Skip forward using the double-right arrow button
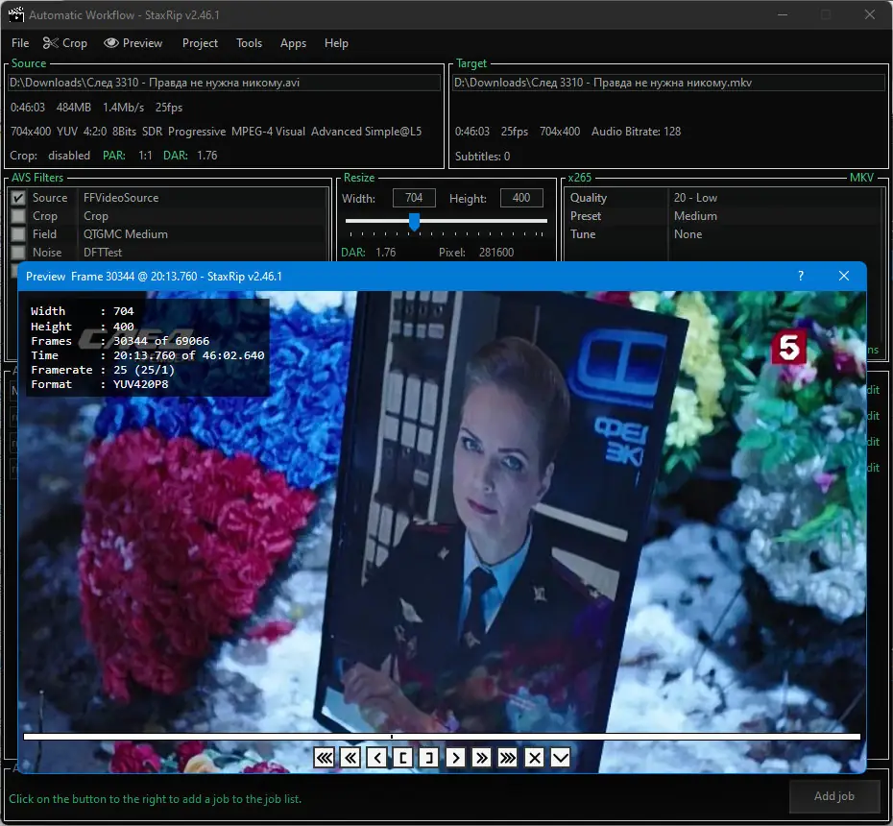This screenshot has height=826, width=893. 482,758
